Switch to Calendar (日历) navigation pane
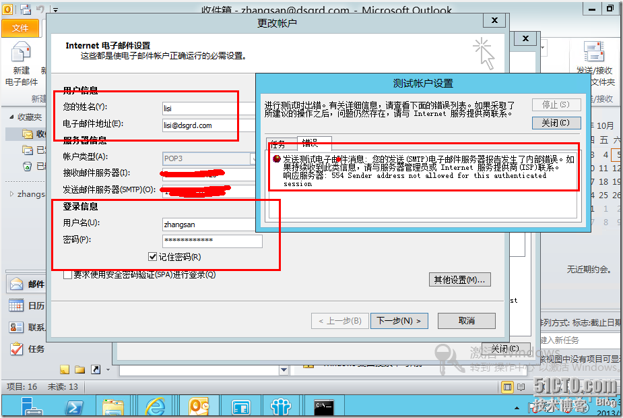Image resolution: width=623 pixels, height=418 pixels. point(26,306)
